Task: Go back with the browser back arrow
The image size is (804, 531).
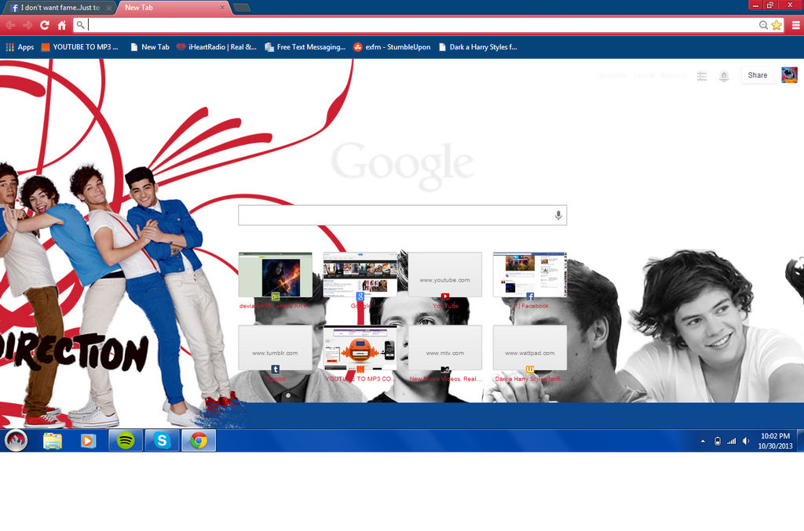Action: pos(10,24)
